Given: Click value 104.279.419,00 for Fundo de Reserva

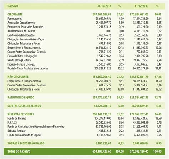Looking at the screenshot, I should (103, 119).
